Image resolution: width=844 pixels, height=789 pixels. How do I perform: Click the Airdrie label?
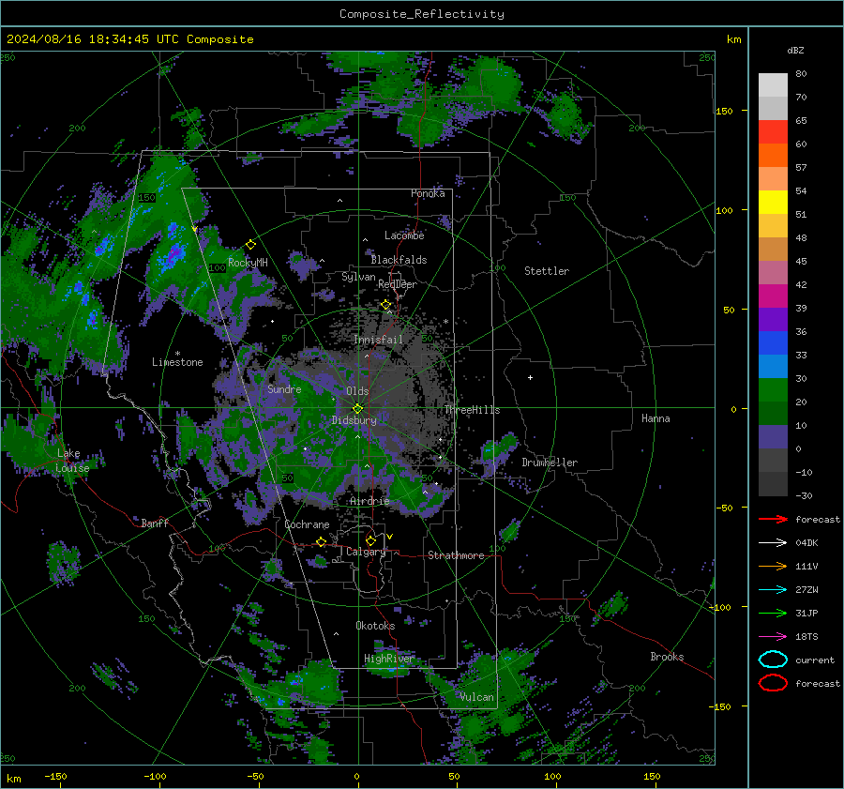pyautogui.click(x=369, y=501)
